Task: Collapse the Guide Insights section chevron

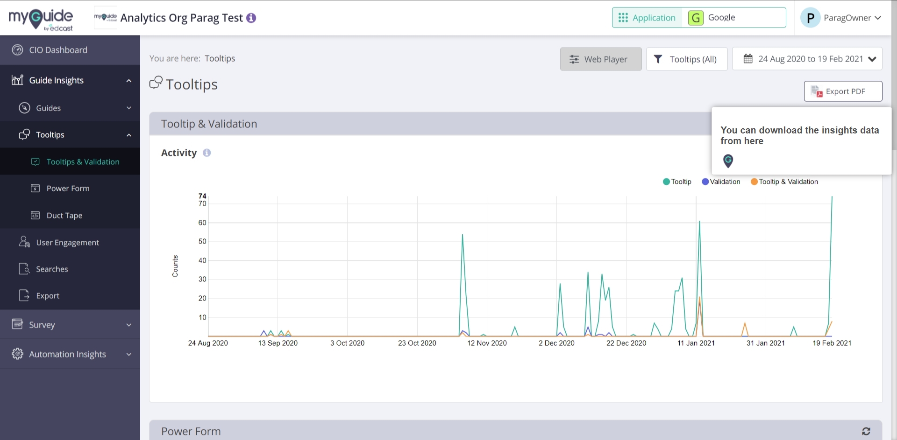Action: coord(129,81)
